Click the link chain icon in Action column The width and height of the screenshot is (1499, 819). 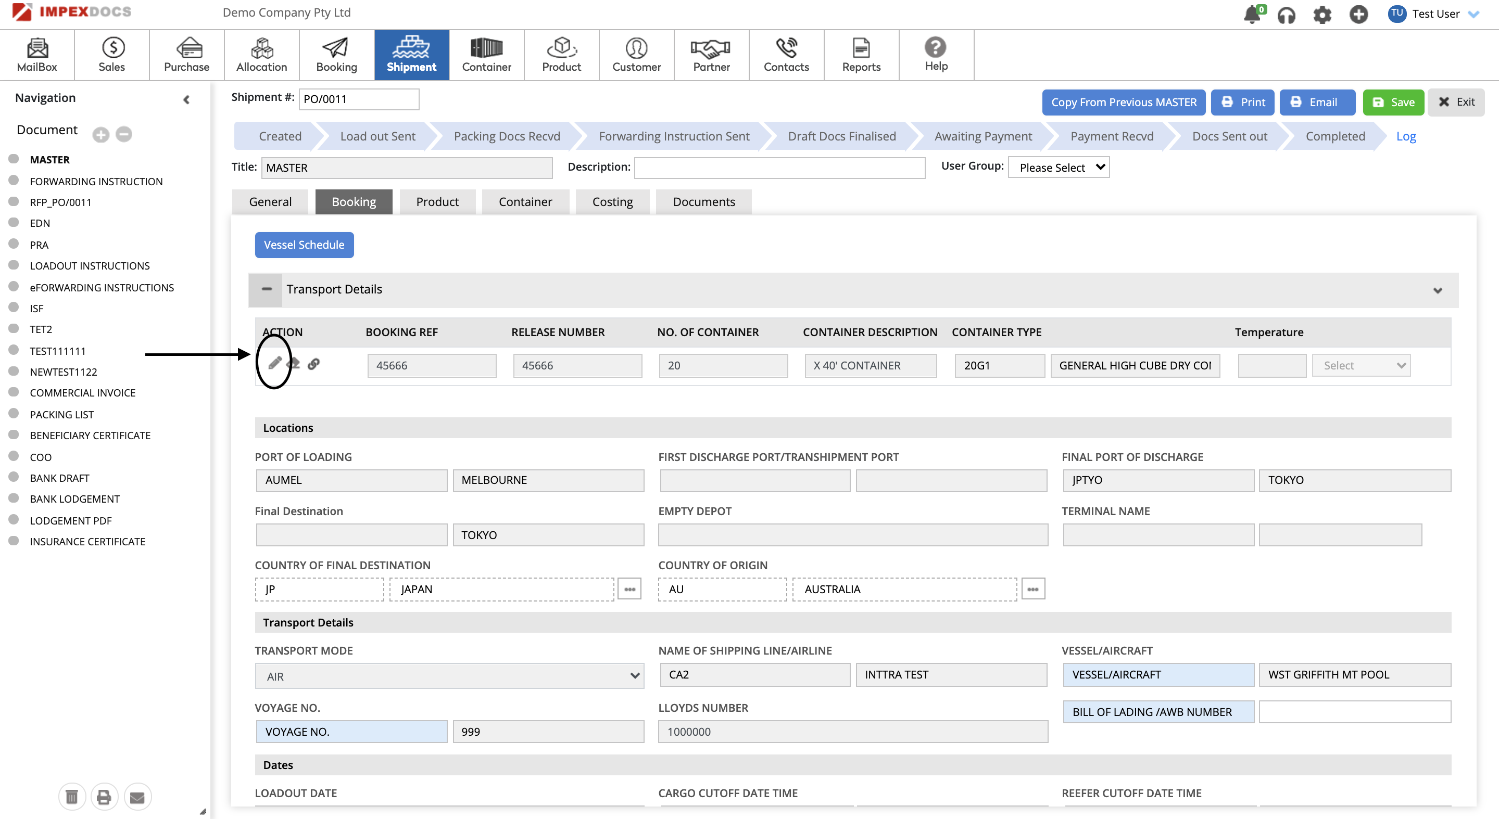[313, 364]
